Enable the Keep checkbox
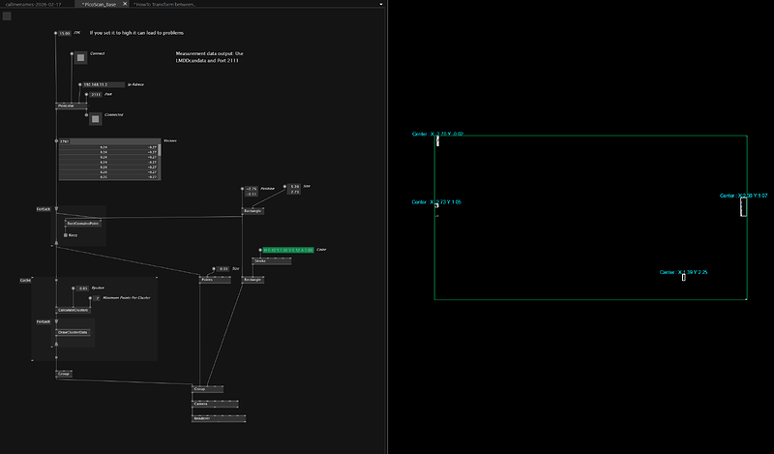The width and height of the screenshot is (774, 454). pos(67,234)
